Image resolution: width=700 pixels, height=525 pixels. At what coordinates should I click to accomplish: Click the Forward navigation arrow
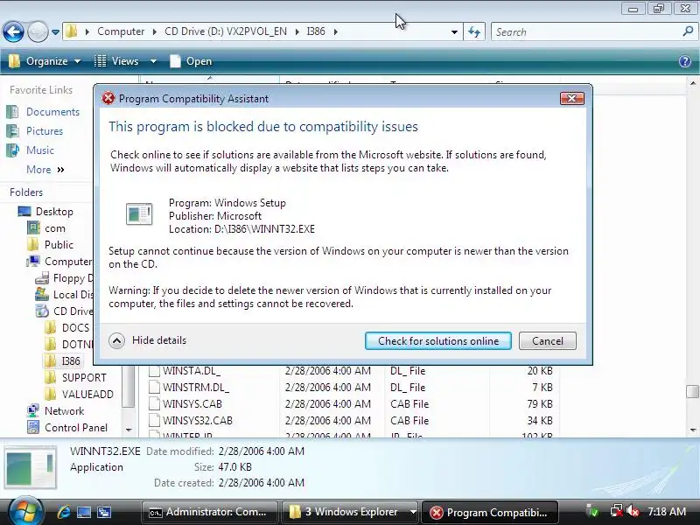point(38,31)
